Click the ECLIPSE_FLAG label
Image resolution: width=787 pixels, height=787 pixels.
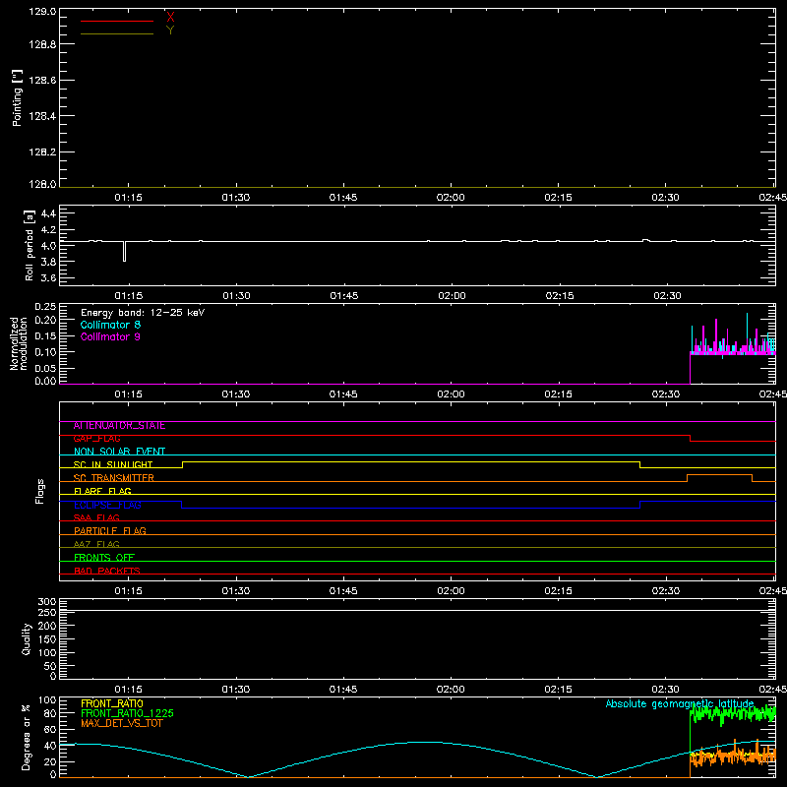[107, 505]
